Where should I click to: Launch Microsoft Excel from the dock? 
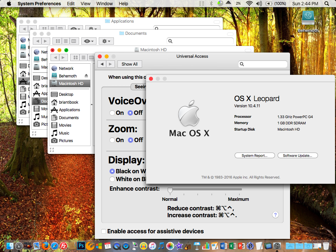232,246
